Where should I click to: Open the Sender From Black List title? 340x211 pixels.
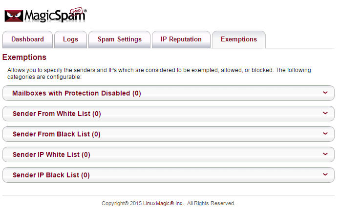pos(57,134)
